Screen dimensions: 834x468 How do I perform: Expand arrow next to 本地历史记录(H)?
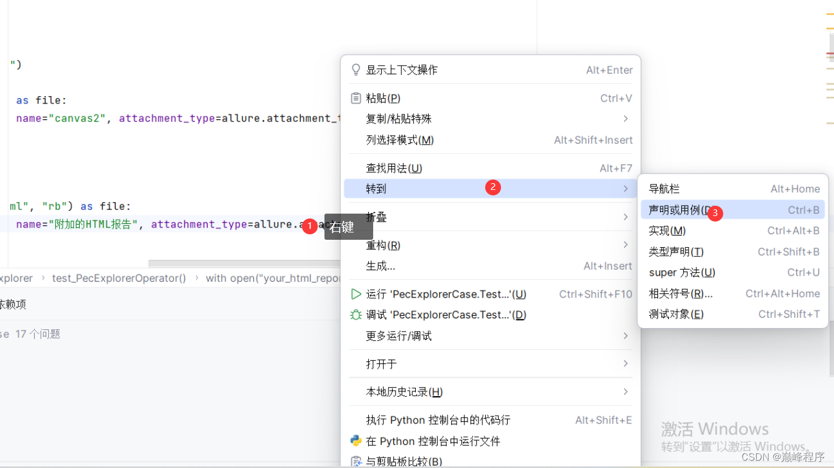tap(626, 392)
